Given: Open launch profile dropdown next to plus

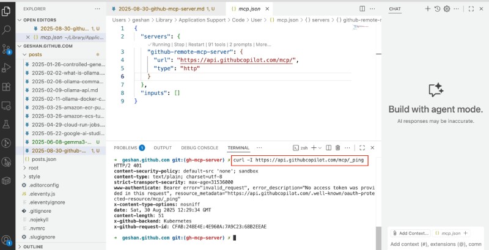Looking at the screenshot, I should click(320, 148).
